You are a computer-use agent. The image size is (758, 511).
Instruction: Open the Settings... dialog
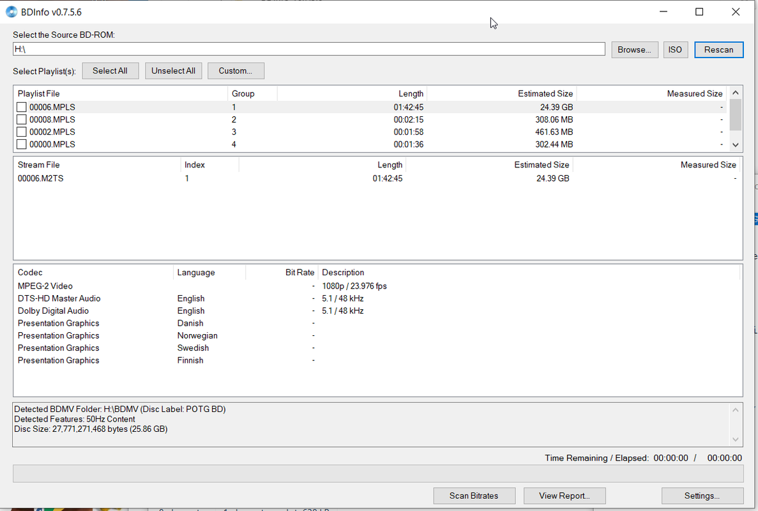click(x=702, y=496)
